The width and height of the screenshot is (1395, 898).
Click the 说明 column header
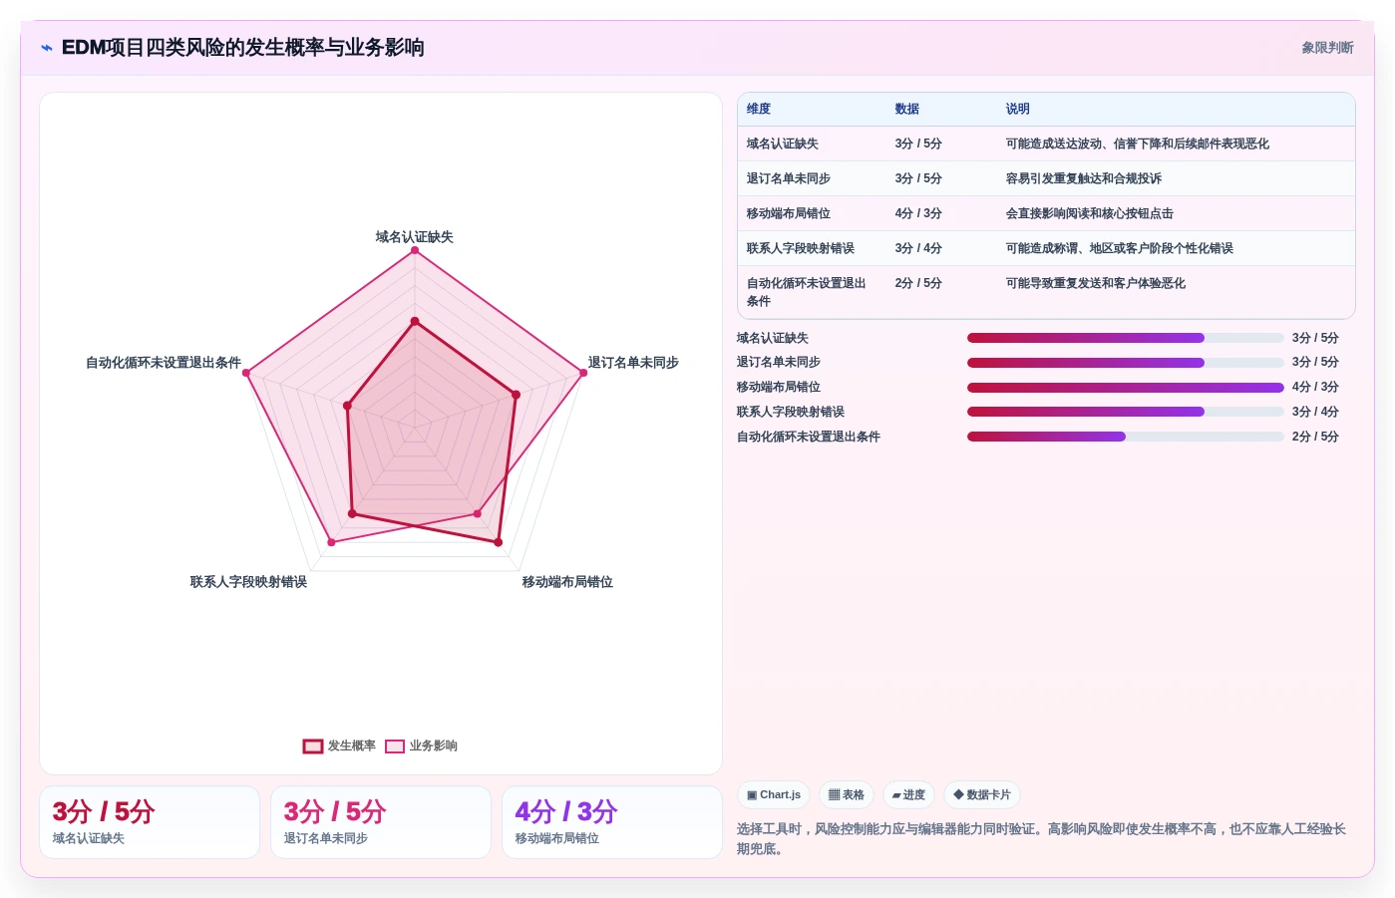tap(1018, 110)
